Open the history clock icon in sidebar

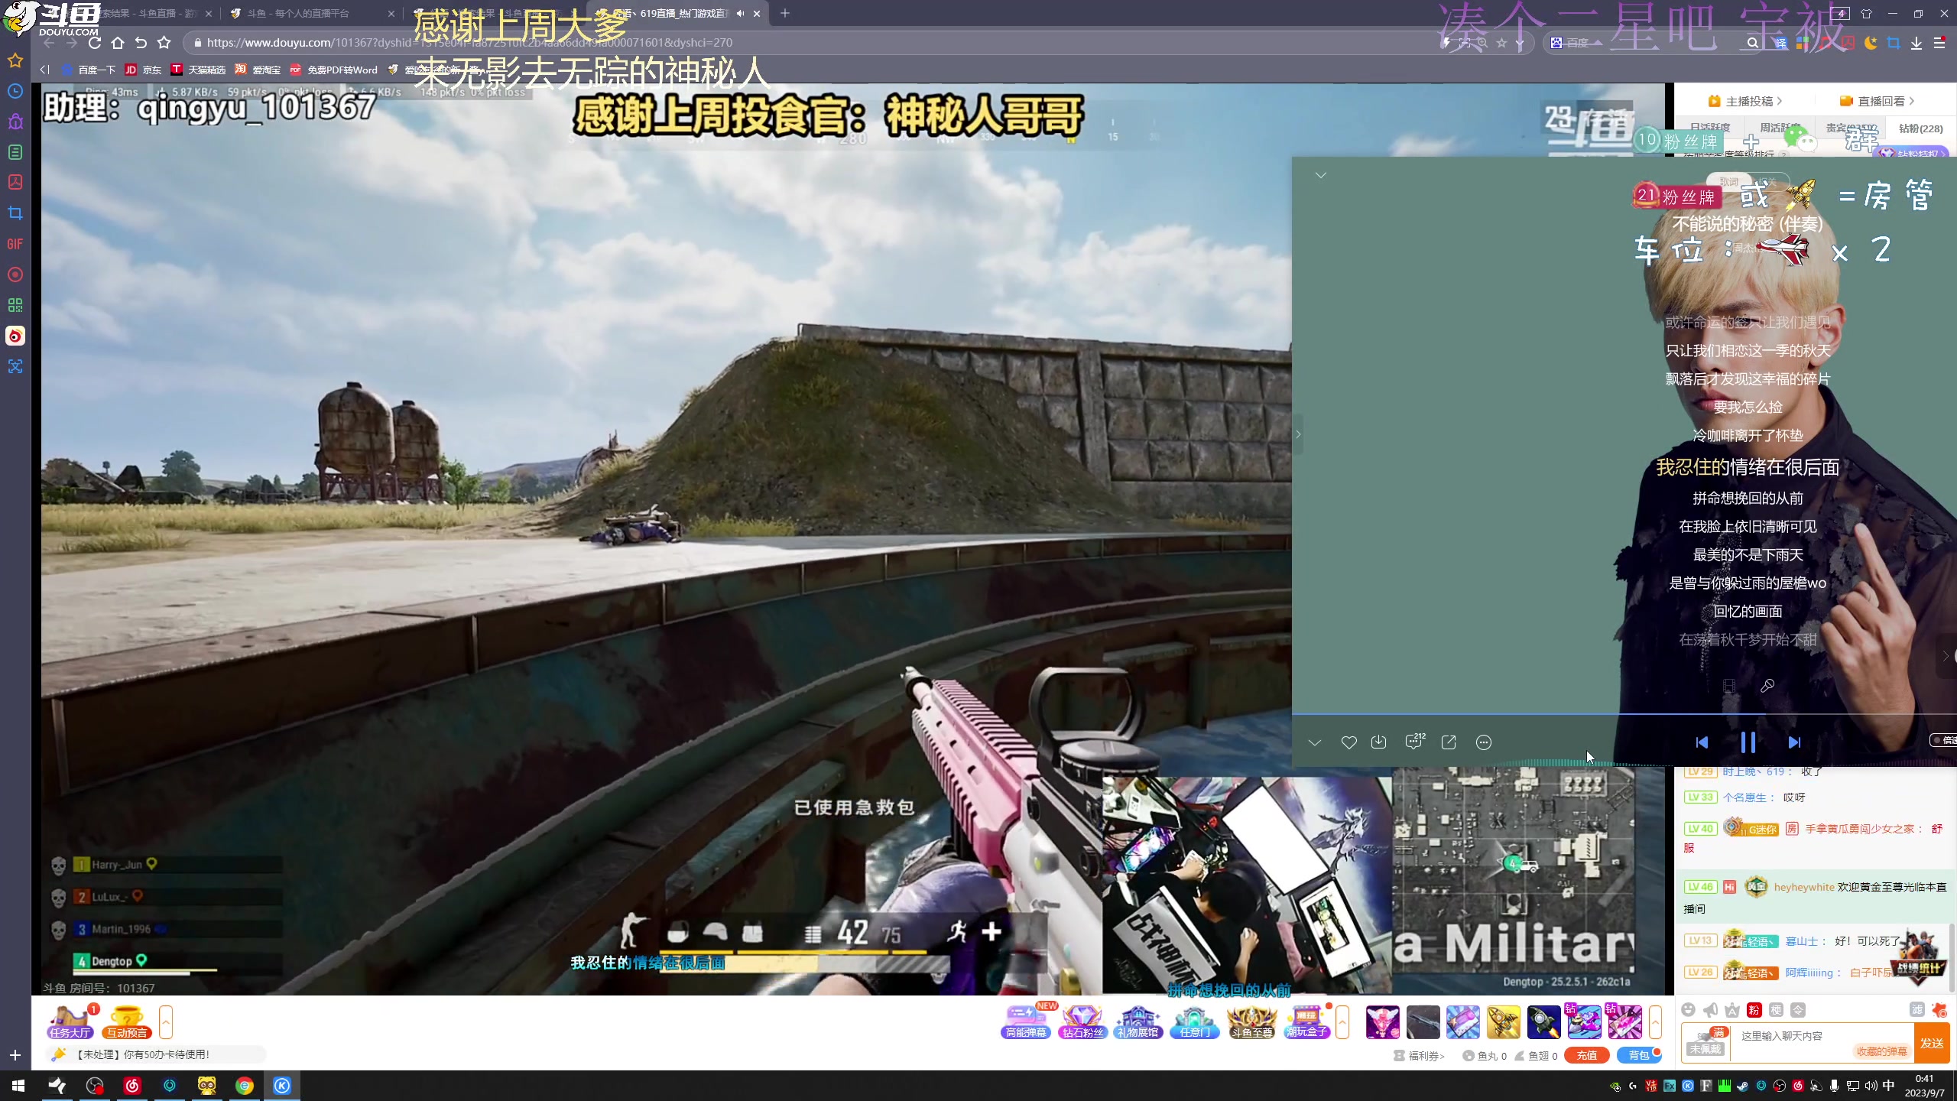pyautogui.click(x=15, y=91)
